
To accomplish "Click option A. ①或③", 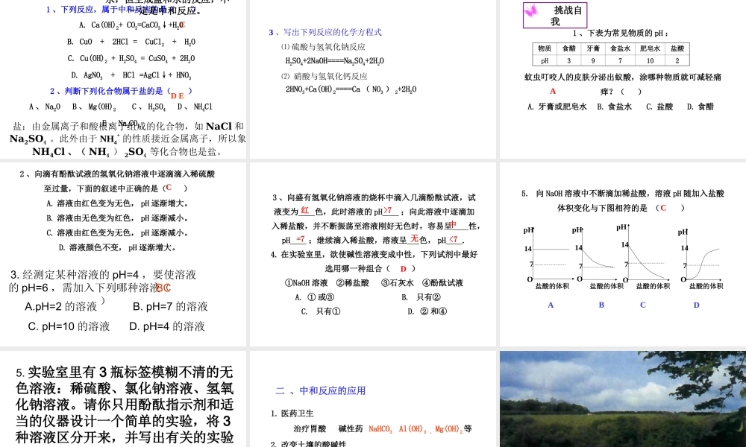I will 315,297.
